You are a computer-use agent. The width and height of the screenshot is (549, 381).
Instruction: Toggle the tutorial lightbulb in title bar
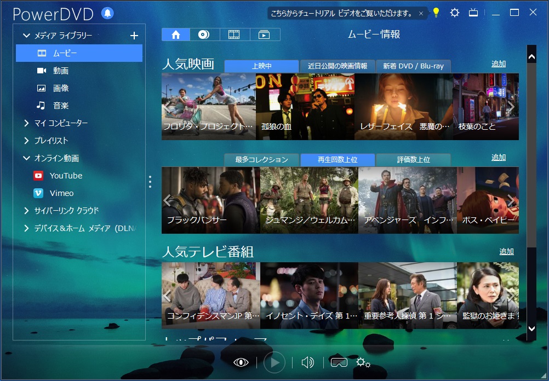(436, 12)
